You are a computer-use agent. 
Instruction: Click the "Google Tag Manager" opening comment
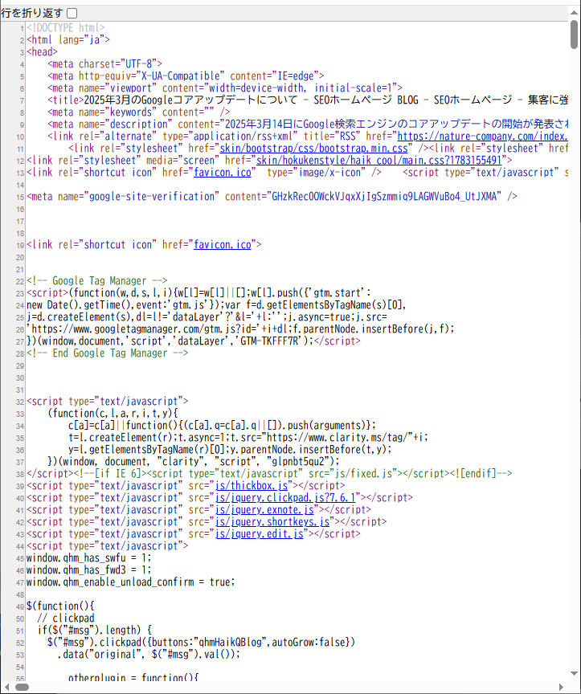(97, 280)
